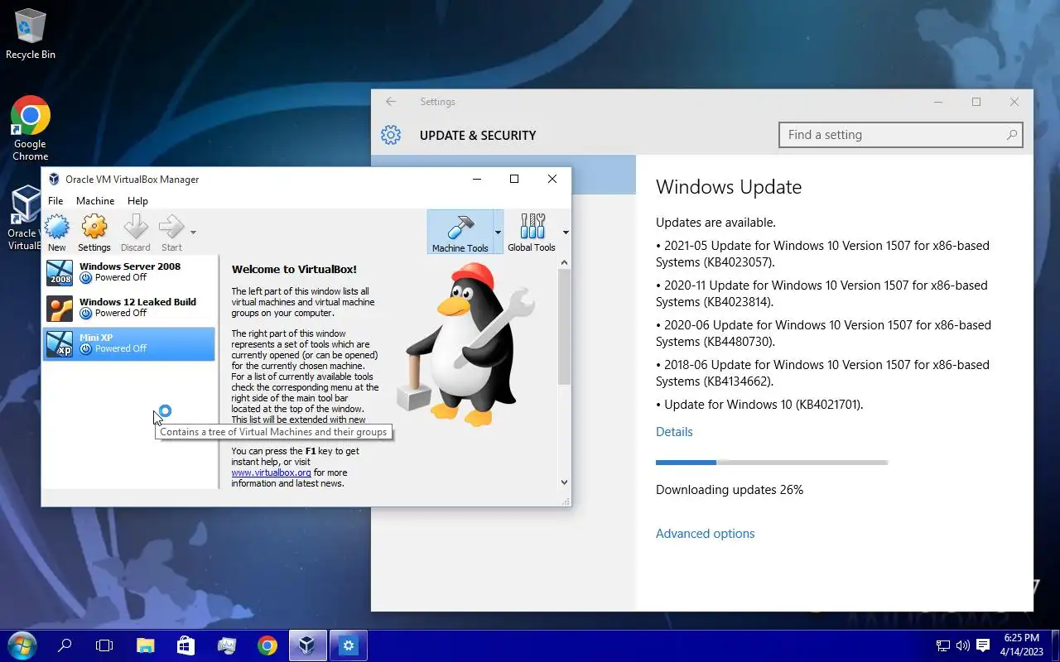Open Advanced options in Windows Update
Screen dimensions: 1060x662
coord(706,534)
